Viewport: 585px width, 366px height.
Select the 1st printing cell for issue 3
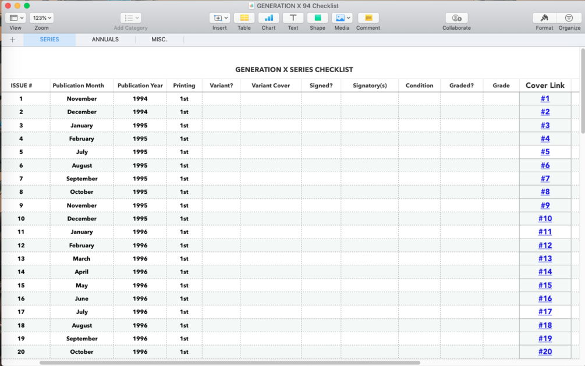[x=184, y=125]
